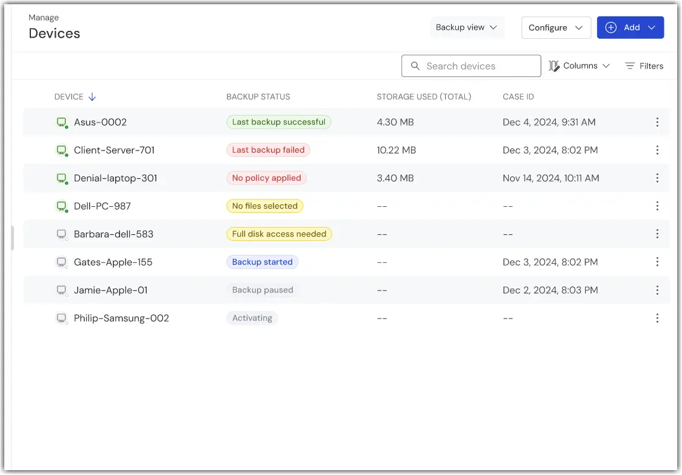Click the online device icon beside Asus-0002

click(x=62, y=123)
